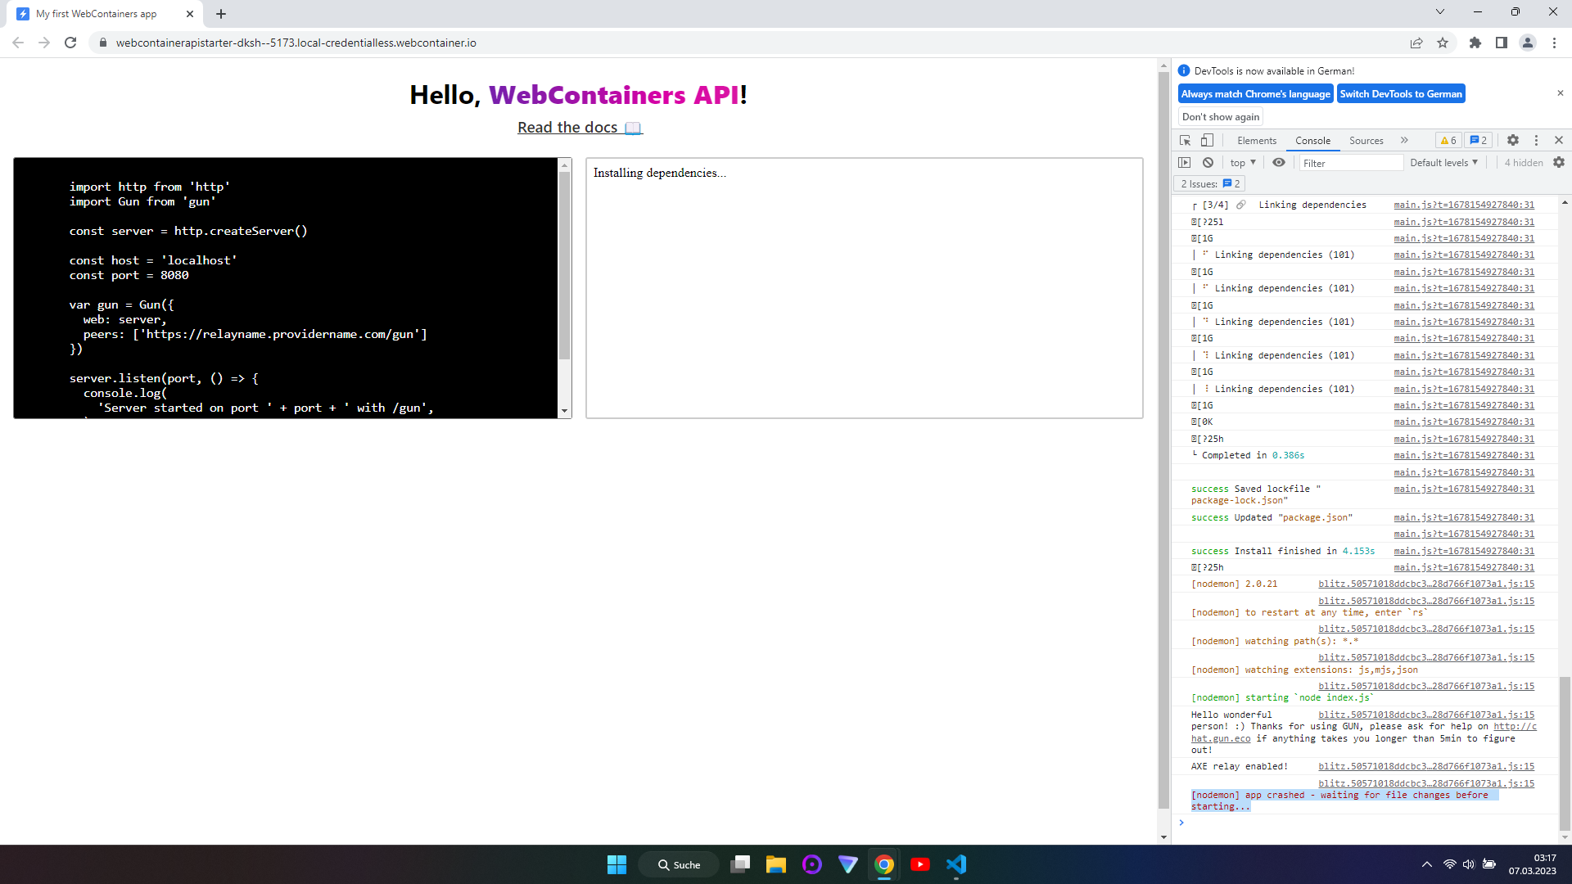Click the bookmark star icon
This screenshot has width=1572, height=884.
1443,43
